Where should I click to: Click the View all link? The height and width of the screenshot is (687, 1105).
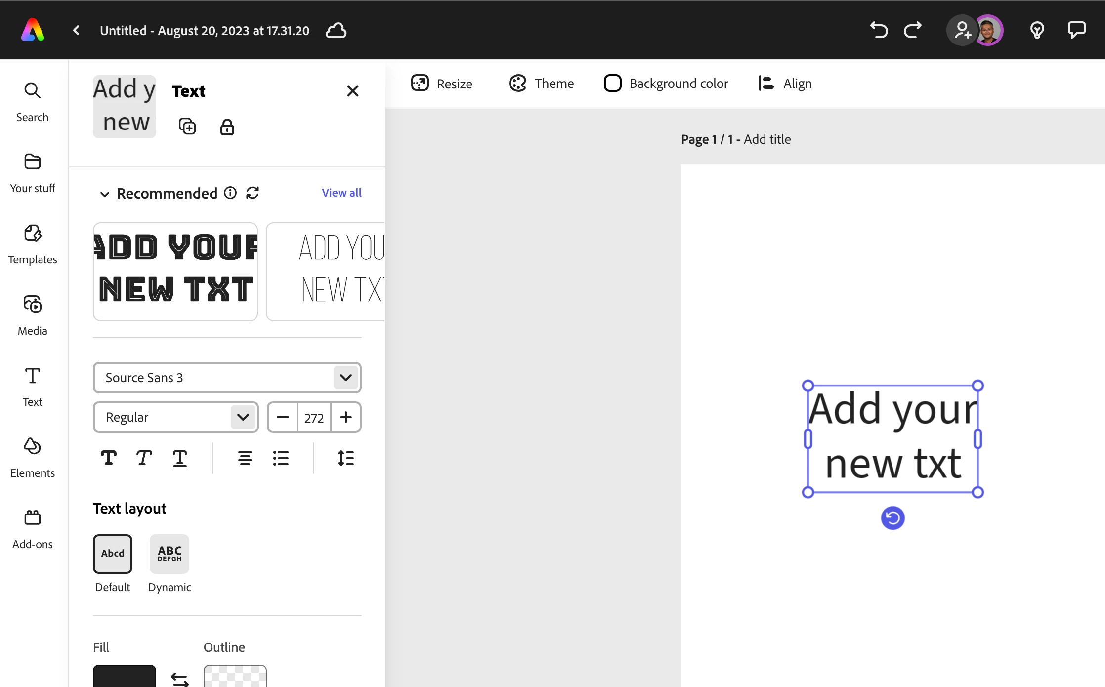coord(341,193)
